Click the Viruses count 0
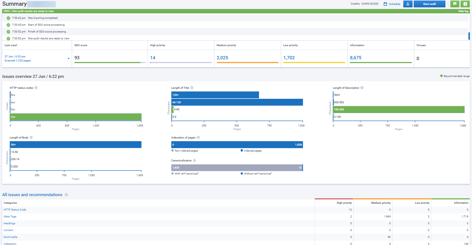The width and height of the screenshot is (472, 245). 418,58
